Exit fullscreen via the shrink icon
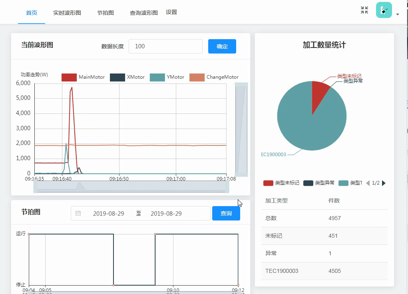 pos(364,10)
